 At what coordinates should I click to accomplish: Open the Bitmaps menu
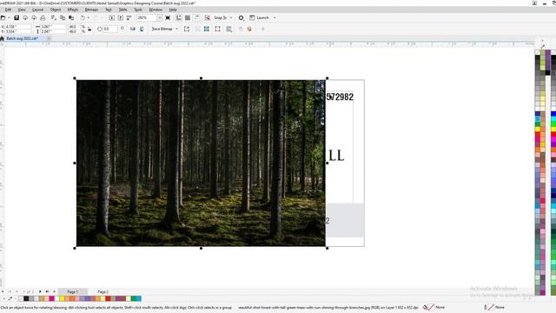coord(91,10)
